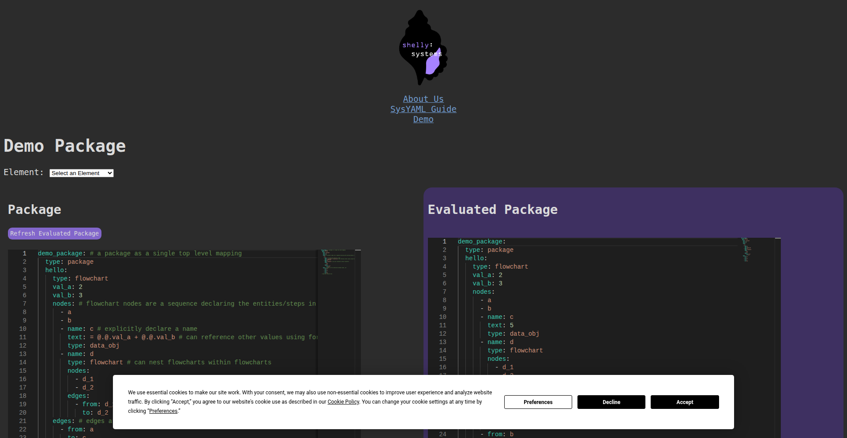Click '- name: d' in the Evaluated Package editor
This screenshot has height=438, width=847.
[x=497, y=342]
